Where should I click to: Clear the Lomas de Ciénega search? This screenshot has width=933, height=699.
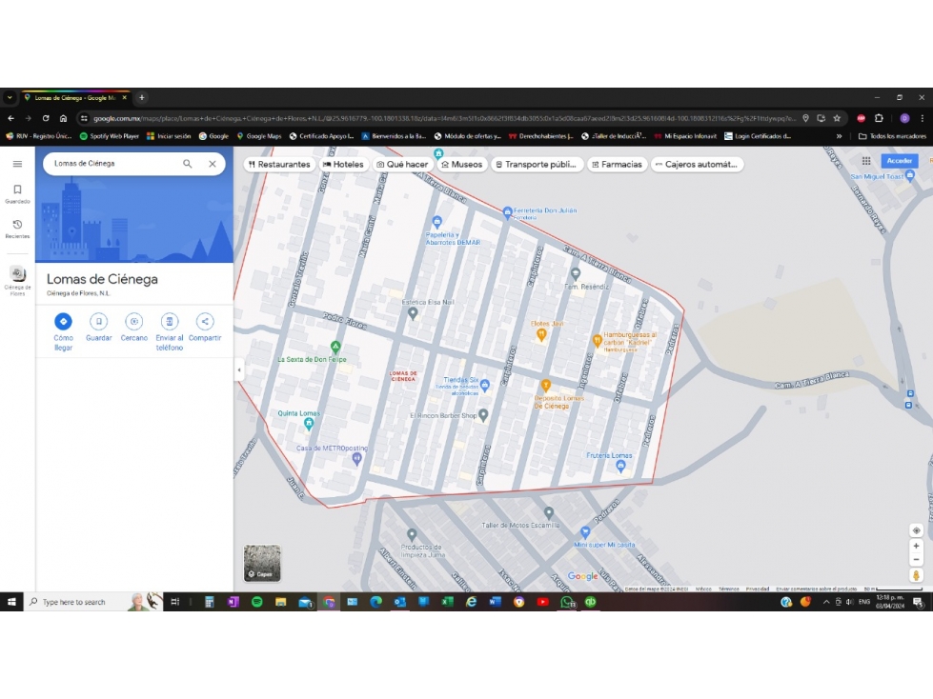click(213, 164)
